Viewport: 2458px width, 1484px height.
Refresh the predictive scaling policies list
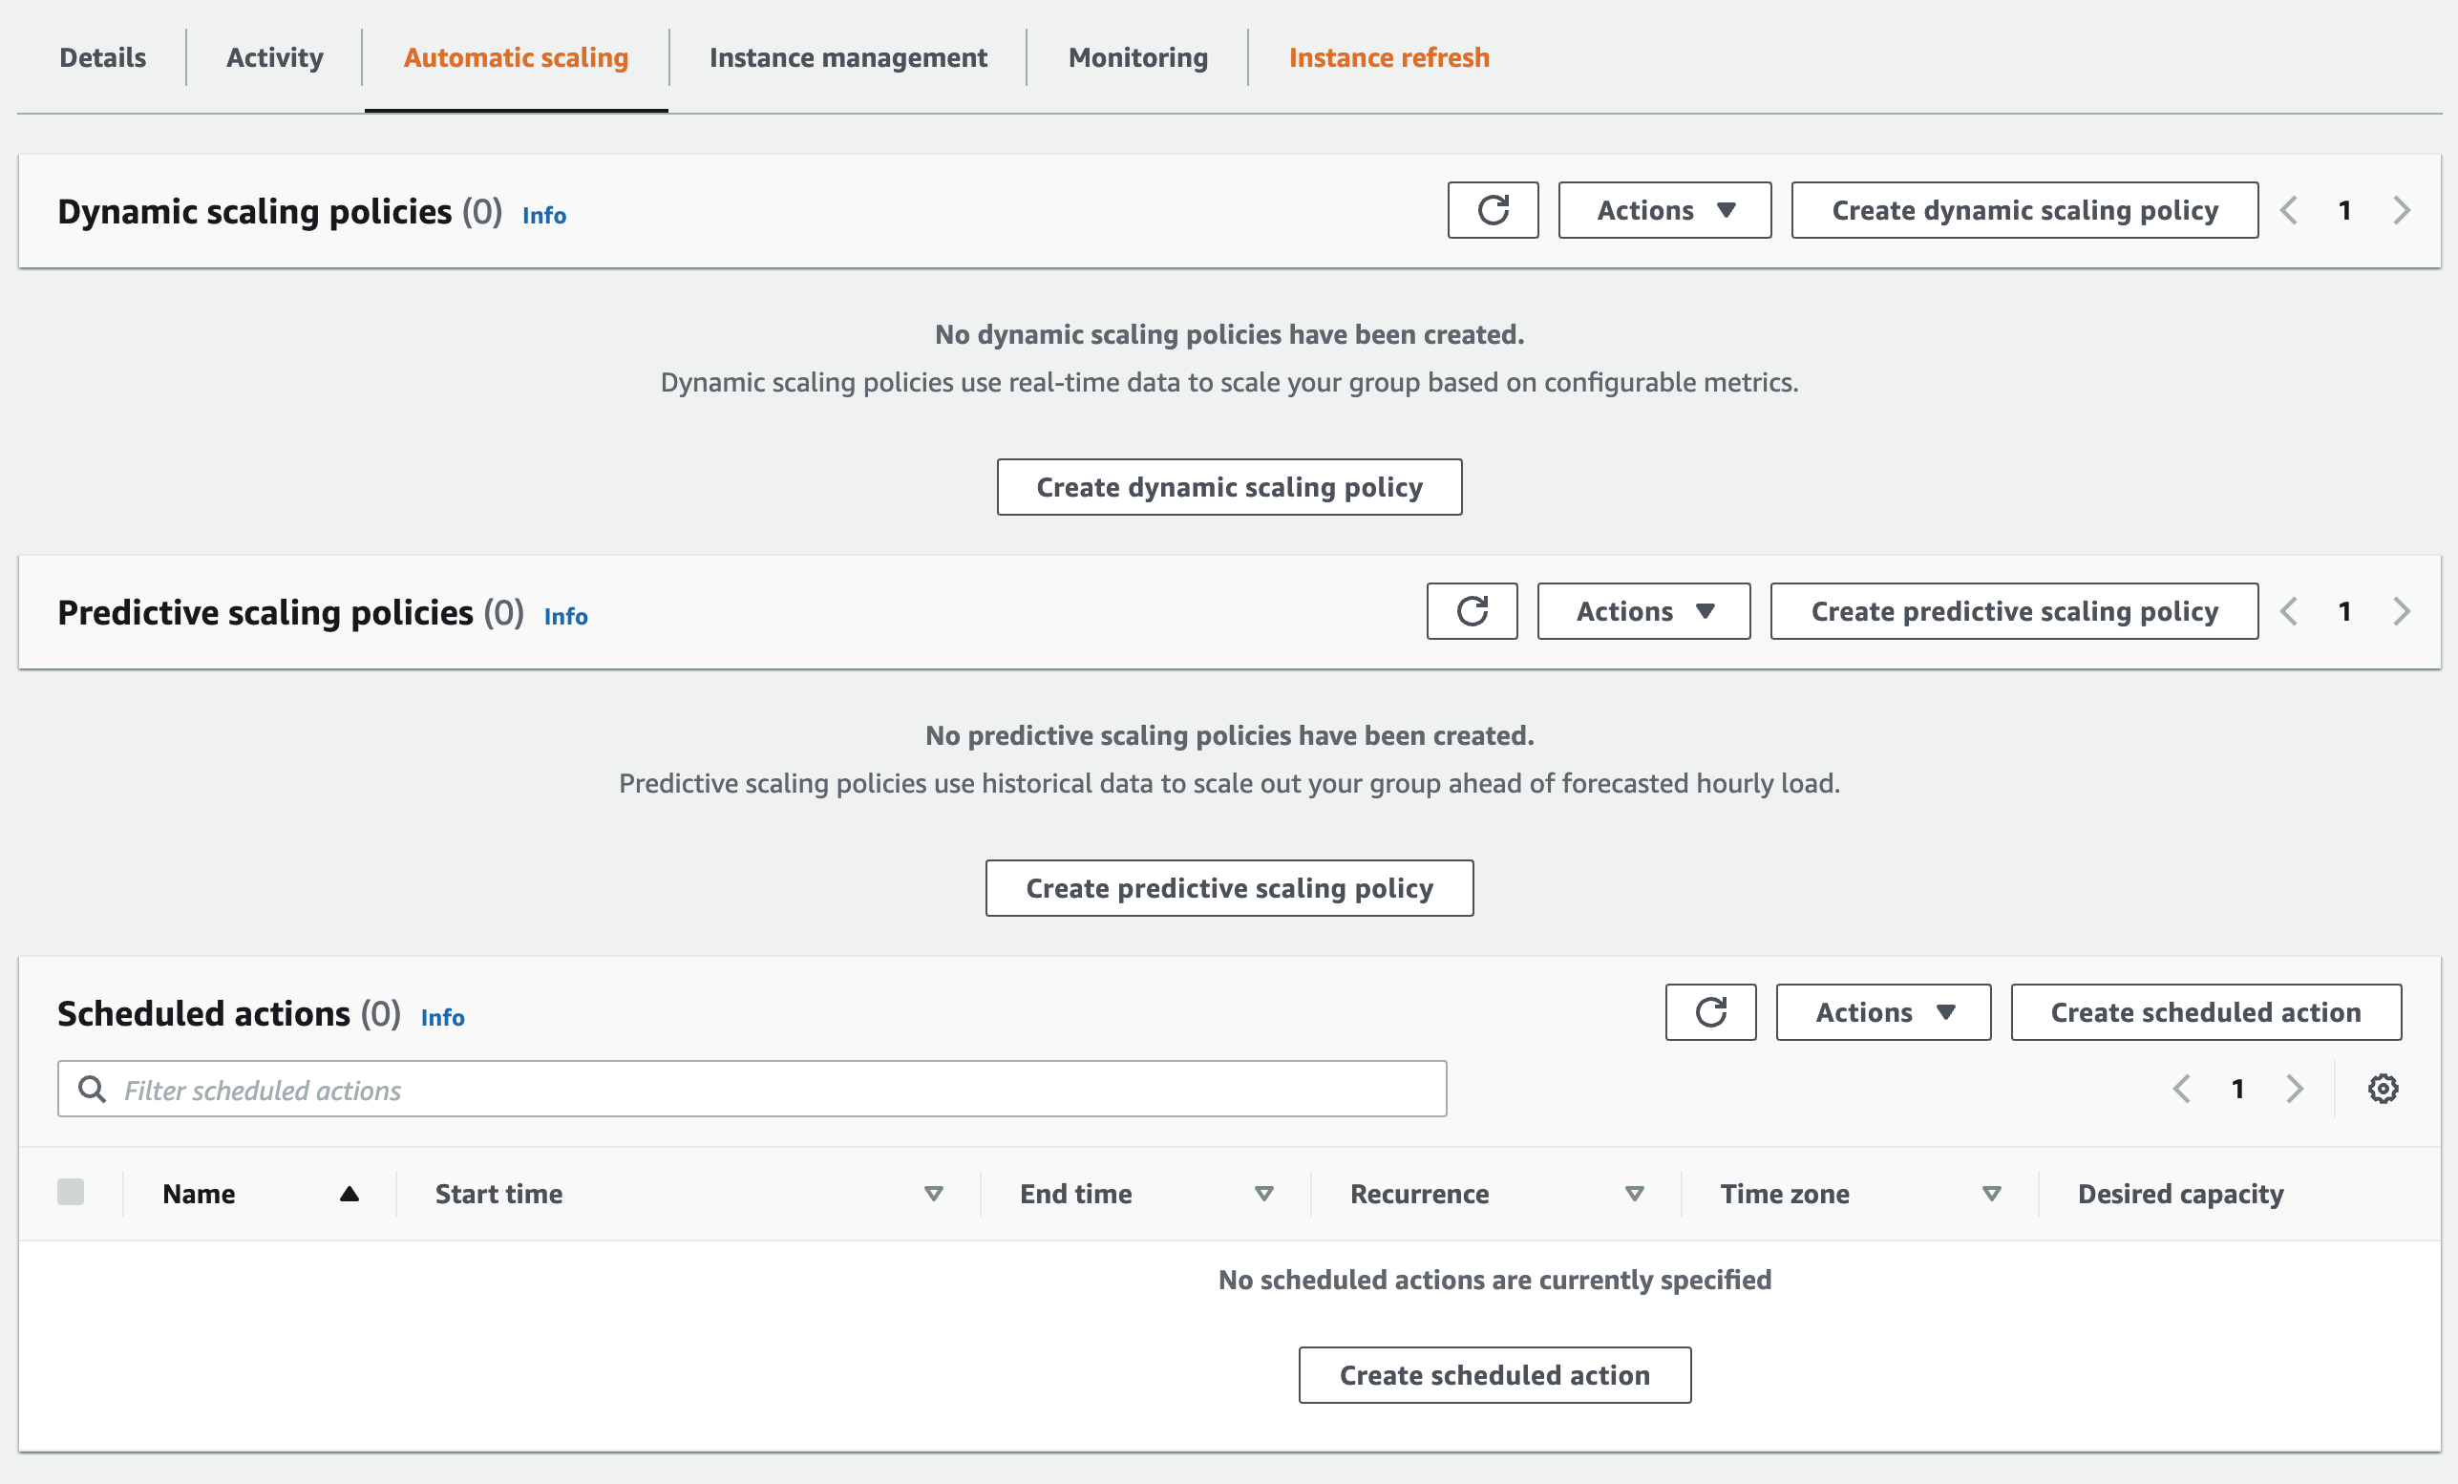1472,611
